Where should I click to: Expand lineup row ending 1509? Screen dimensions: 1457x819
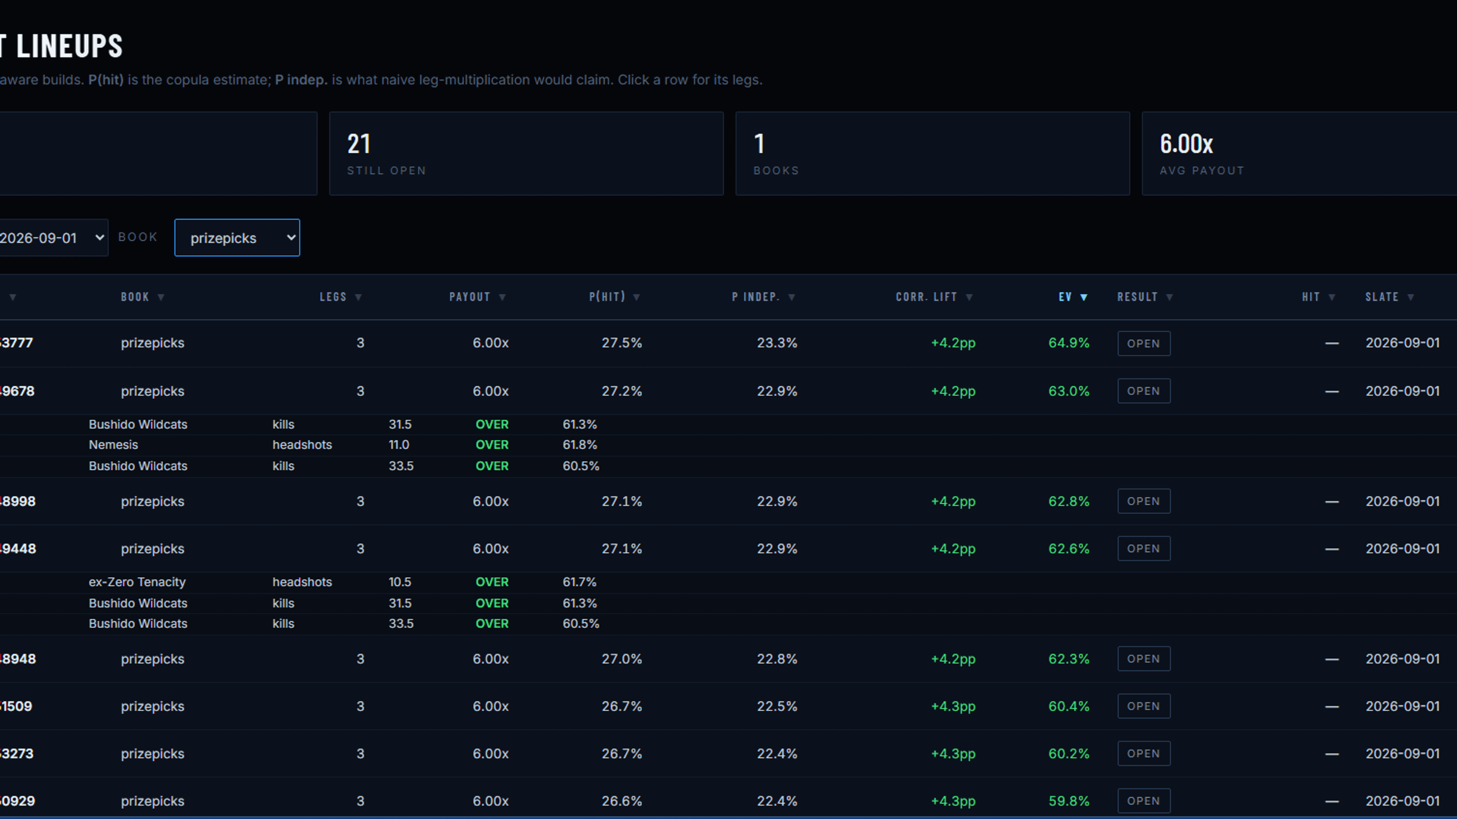point(728,706)
